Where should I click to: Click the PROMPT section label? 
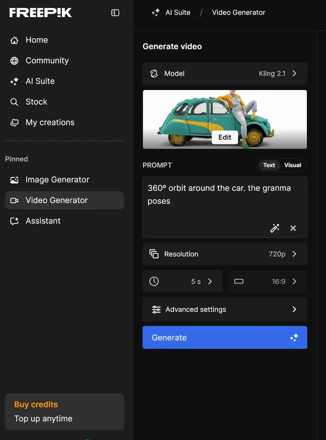(x=157, y=165)
